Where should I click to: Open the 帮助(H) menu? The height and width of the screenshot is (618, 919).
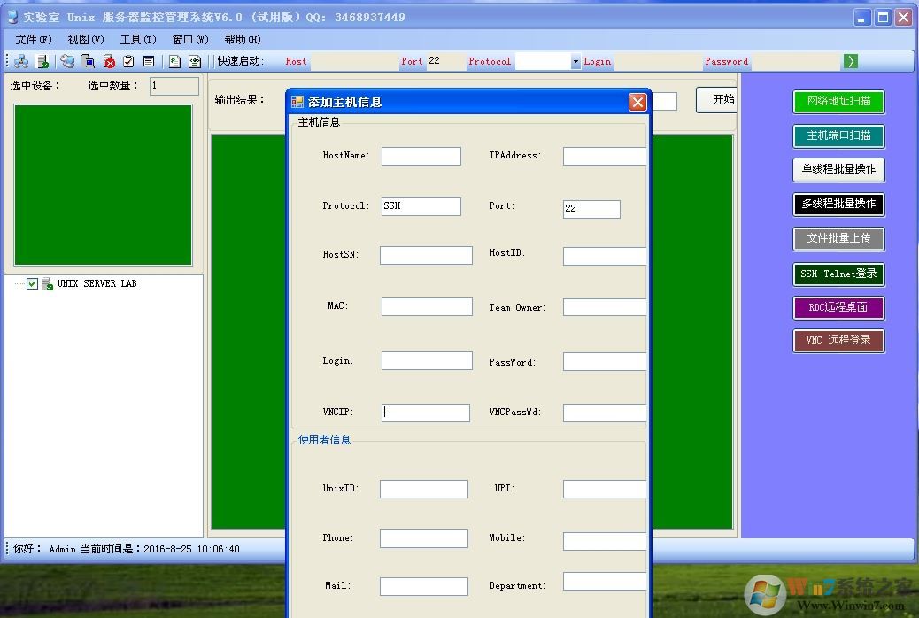coord(243,39)
